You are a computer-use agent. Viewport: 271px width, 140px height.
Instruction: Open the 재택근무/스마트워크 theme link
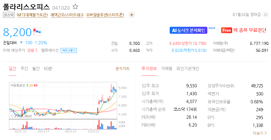tap(67, 15)
